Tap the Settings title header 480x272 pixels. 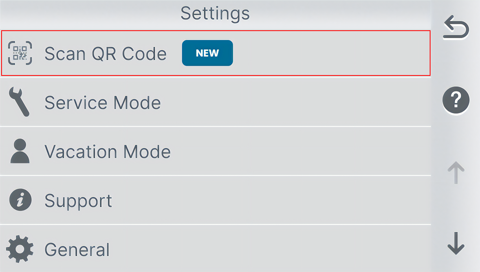[215, 13]
